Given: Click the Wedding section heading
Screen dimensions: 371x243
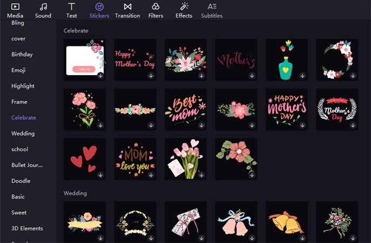Looking at the screenshot, I should [75, 193].
